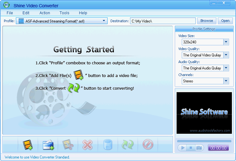Click the Add Files icon in Getting Started
This screenshot has width=236, height=161.
pos(78,75)
